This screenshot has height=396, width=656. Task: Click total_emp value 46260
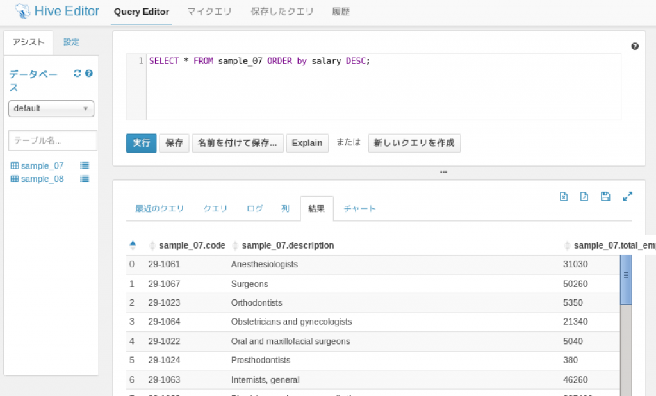pos(575,380)
